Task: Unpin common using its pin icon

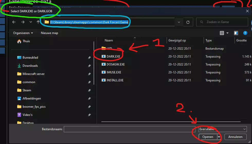Action: (x=89, y=82)
